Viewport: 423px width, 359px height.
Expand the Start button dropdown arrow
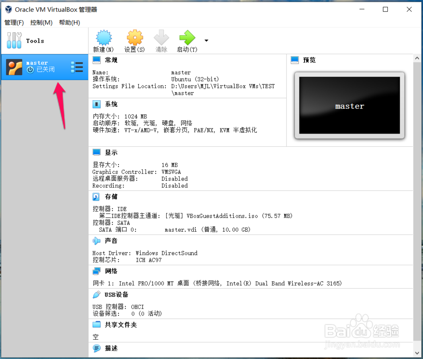coord(206,41)
